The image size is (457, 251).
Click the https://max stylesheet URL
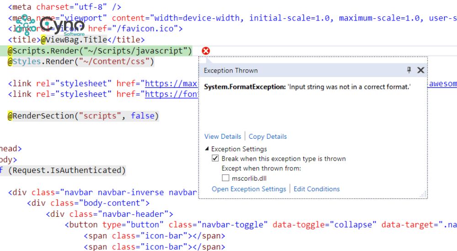(x=171, y=84)
